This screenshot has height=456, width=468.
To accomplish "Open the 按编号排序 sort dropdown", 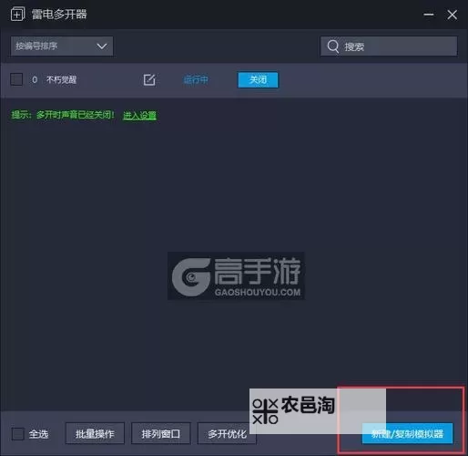I will coord(62,47).
